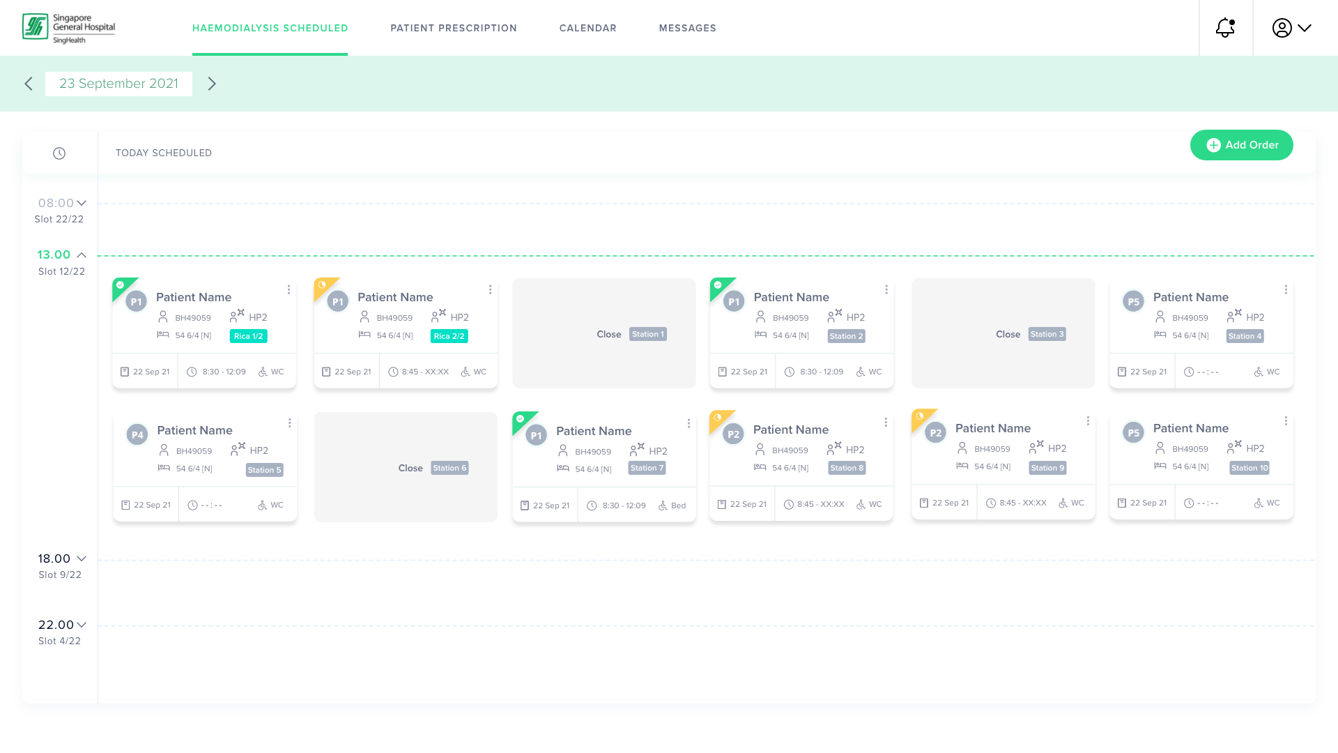Click the Add Order button
This screenshot has width=1338, height=753.
[1242, 145]
